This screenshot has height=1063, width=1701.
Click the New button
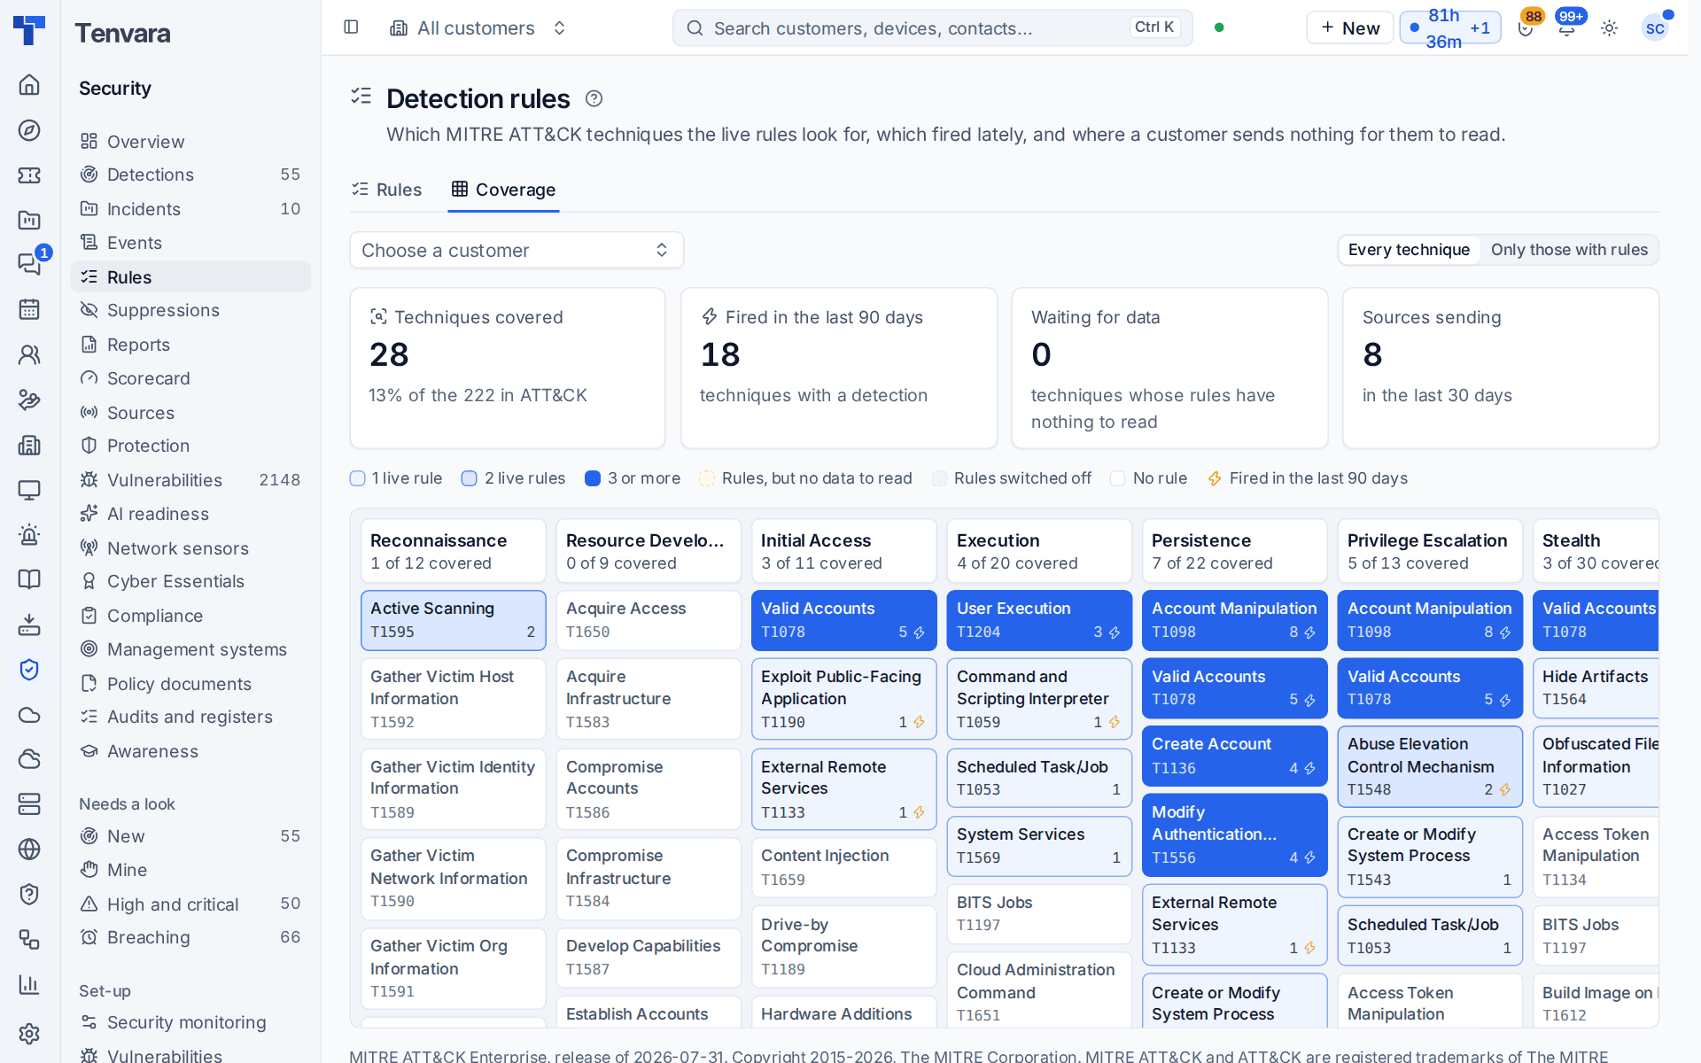click(x=1349, y=28)
